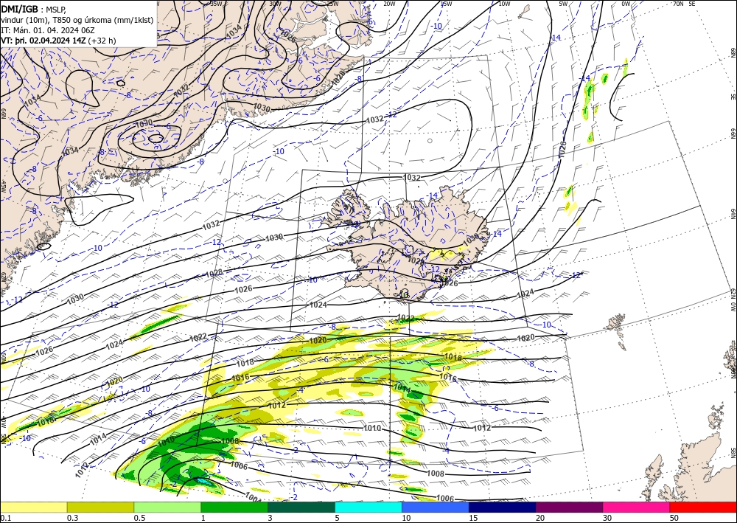Click the light green 0.5–1 legend swatch
Screen dimensions: 737x523
coord(167,507)
